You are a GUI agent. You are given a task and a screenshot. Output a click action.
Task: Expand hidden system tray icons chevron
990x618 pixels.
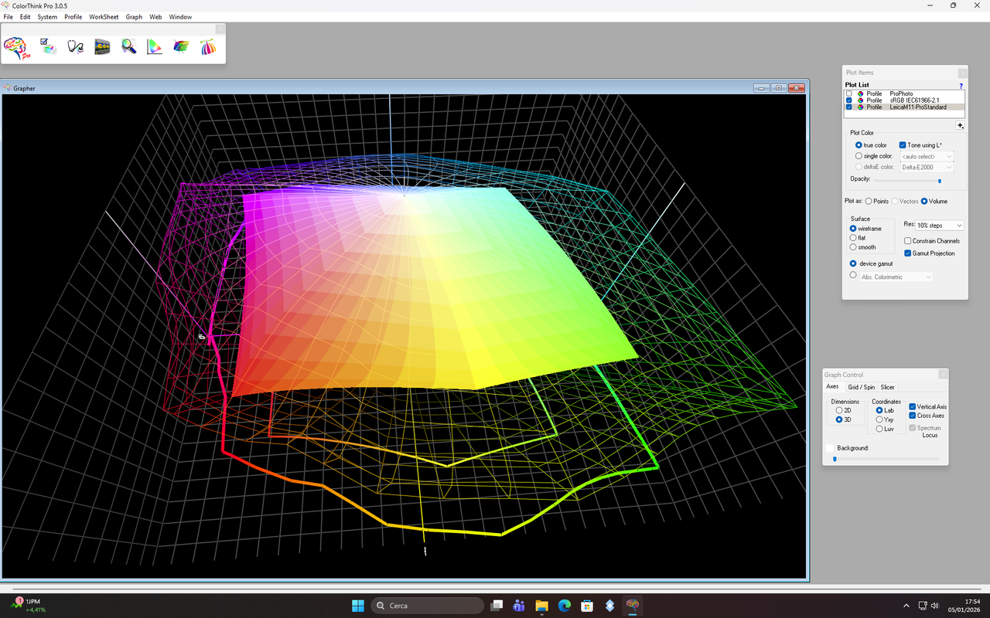tap(906, 606)
